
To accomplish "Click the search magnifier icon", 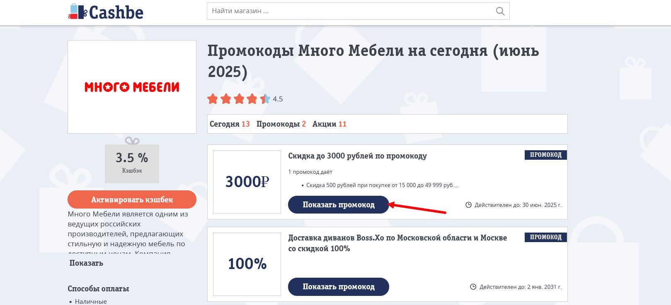I will [500, 11].
